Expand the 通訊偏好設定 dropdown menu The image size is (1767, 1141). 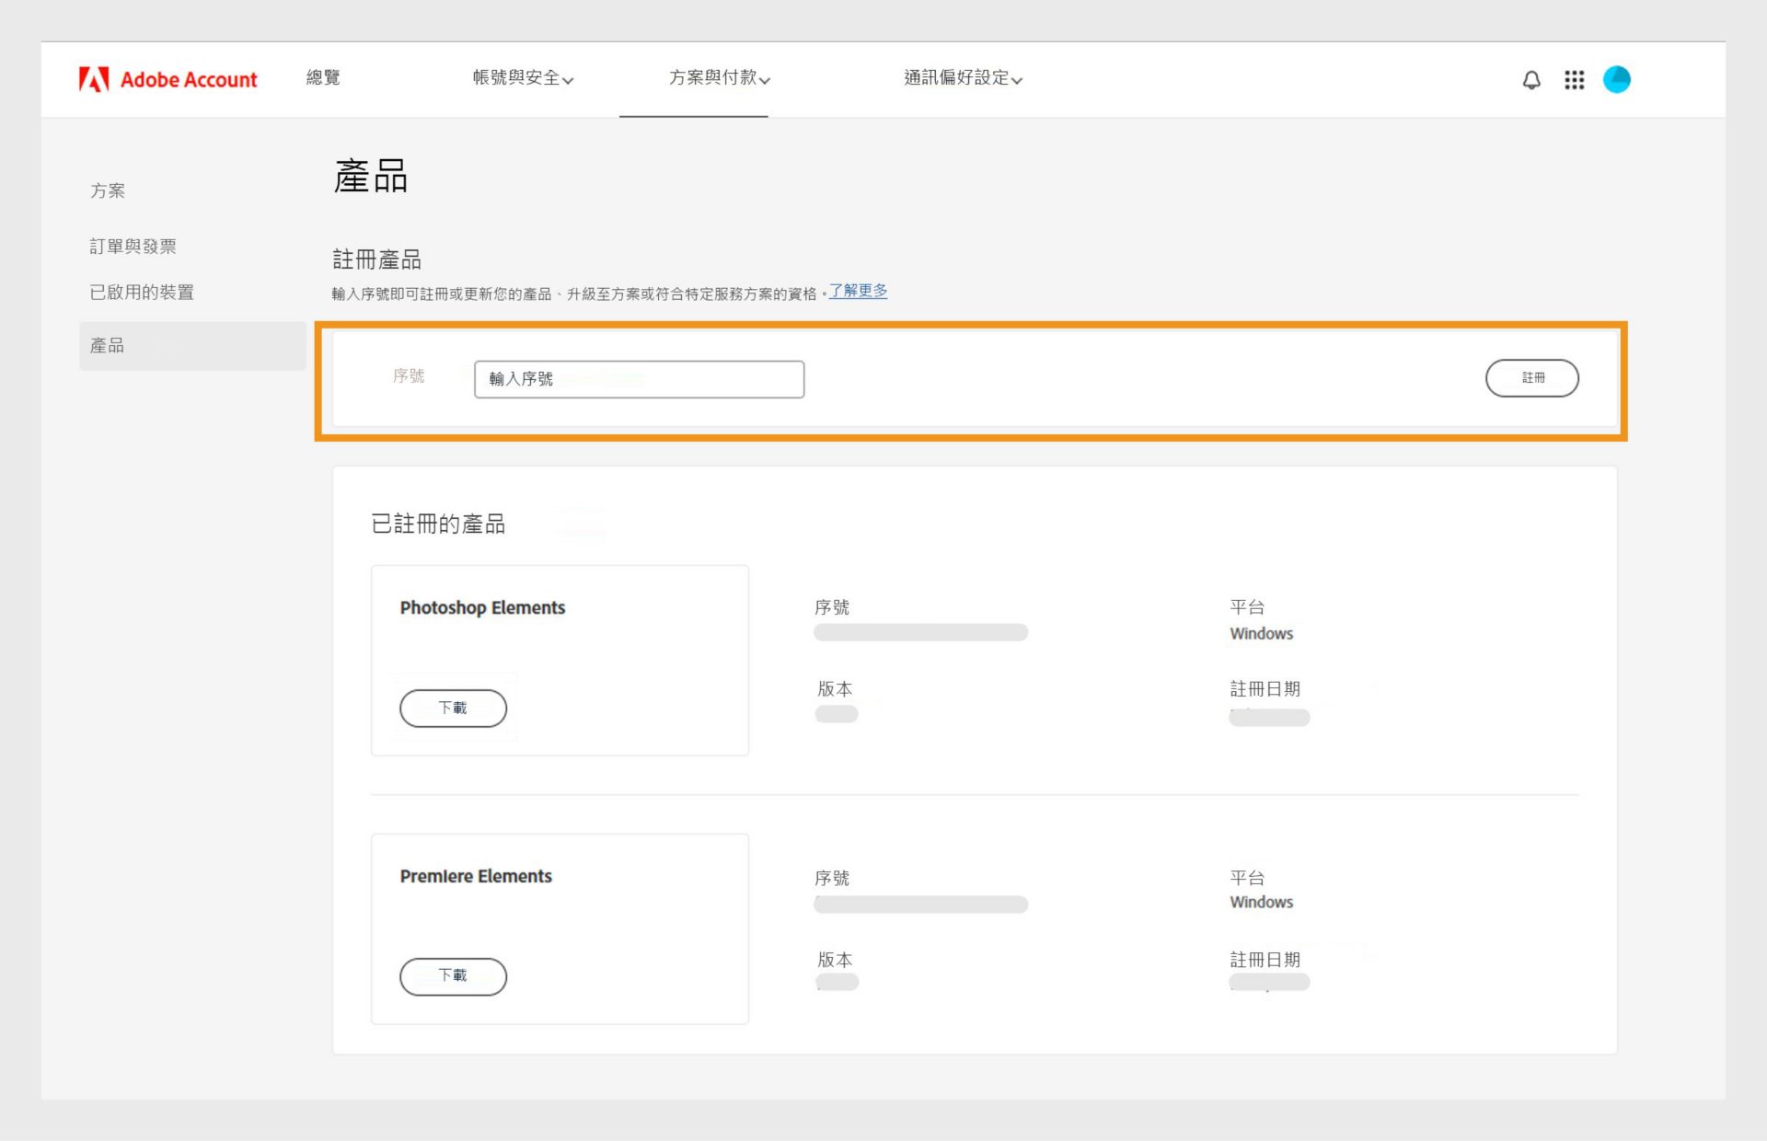[x=962, y=78]
